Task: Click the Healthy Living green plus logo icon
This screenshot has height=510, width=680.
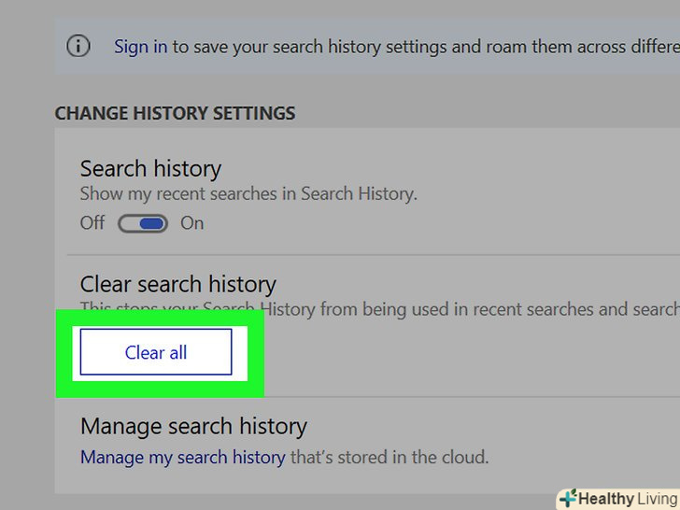Action: (567, 498)
